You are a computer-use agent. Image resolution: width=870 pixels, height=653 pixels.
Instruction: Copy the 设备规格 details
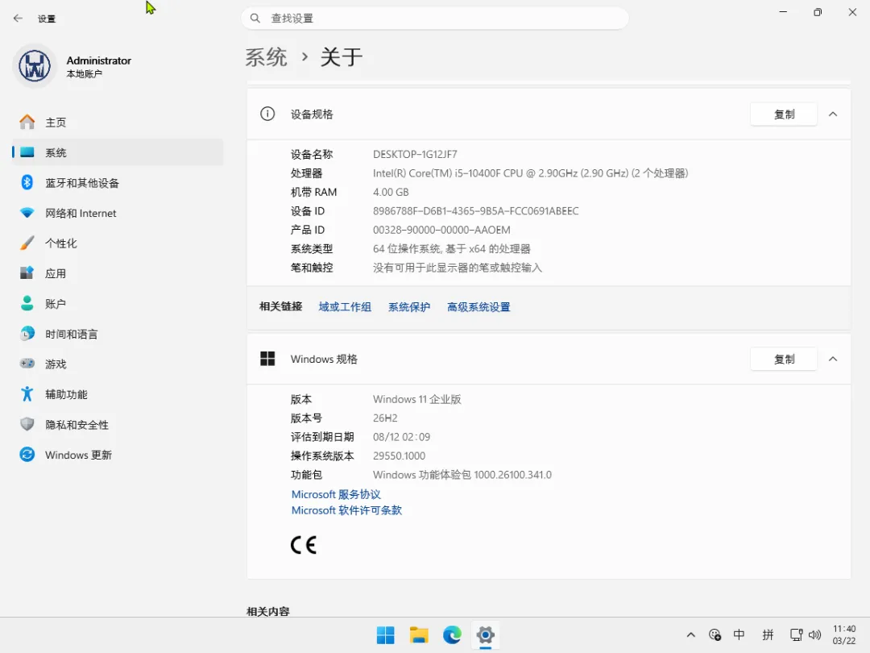click(x=784, y=114)
